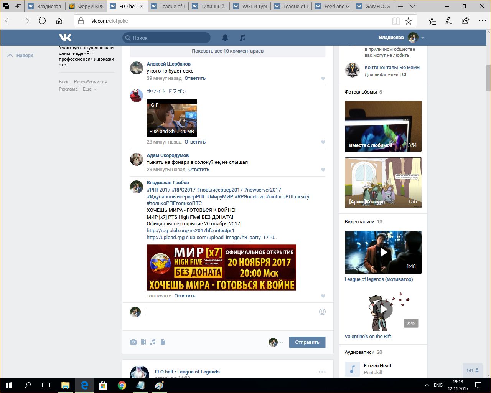Share this page from Edge toolbar
491x393 pixels.
click(x=465, y=21)
